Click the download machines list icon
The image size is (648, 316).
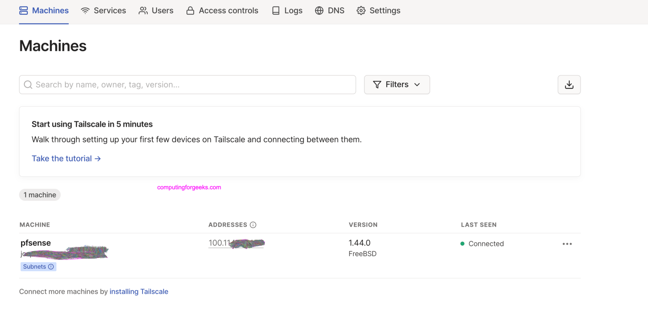click(x=569, y=85)
